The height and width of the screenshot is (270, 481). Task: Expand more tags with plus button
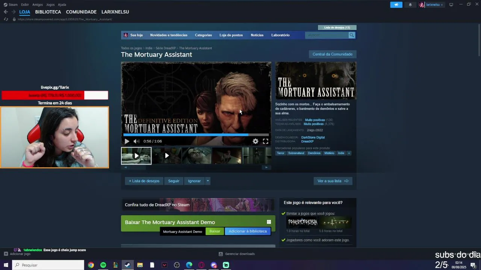point(349,153)
